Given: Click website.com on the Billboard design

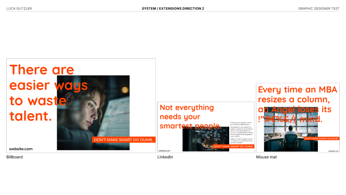Looking at the screenshot, I should tap(21, 149).
